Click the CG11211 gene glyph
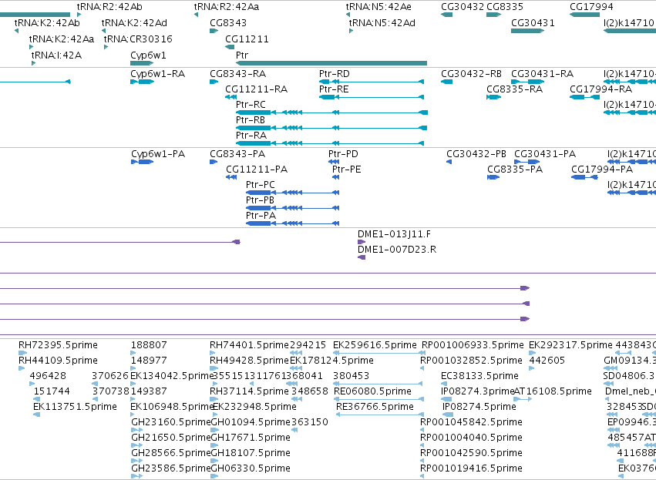Screen dimensions: 656x480 (230, 47)
